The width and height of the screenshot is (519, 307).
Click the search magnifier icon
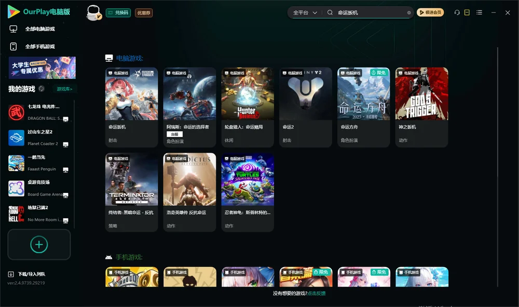330,12
